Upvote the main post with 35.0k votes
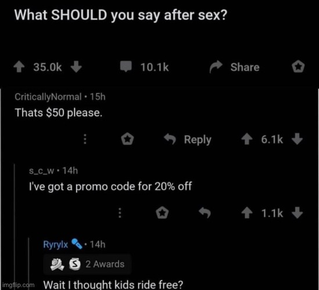Screen dimensions: 319x290 19,67
